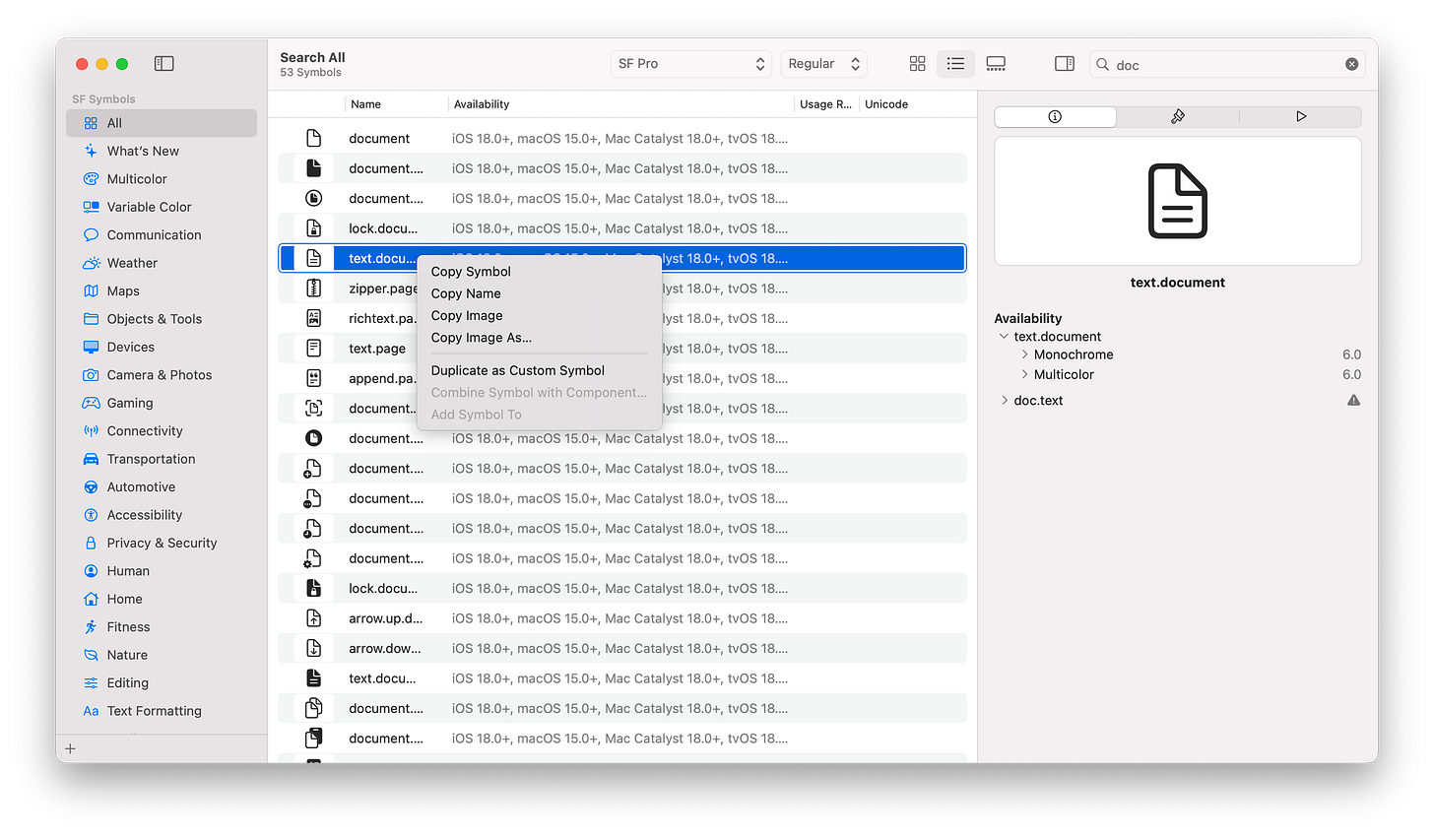This screenshot has height=837, width=1434.
Task: Select the arrow.up.d... symbol row
Action: pos(622,619)
